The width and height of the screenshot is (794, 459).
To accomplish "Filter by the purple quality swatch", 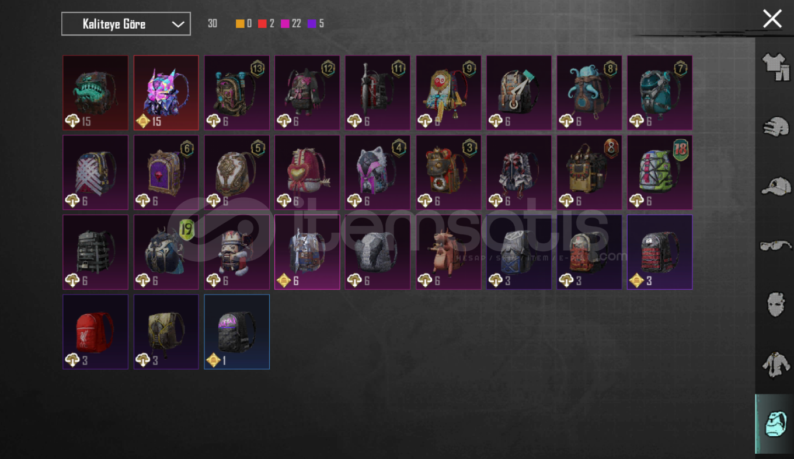I will 312,24.
